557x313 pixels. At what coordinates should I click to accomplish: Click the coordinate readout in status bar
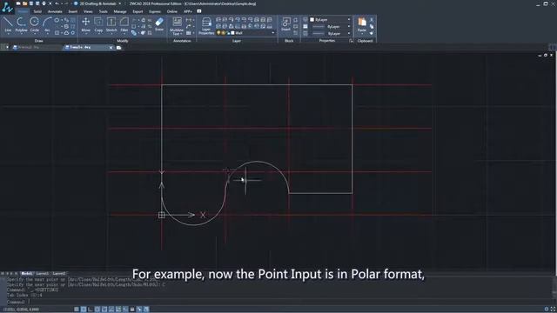pyautogui.click(x=20, y=310)
